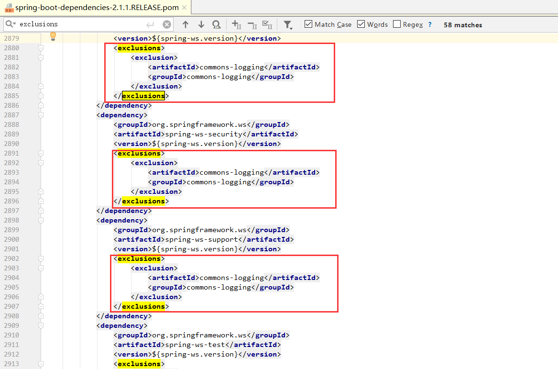Click the lightbulb intention icon at line 2879
Image resolution: width=558 pixels, height=369 pixels.
tap(53, 35)
